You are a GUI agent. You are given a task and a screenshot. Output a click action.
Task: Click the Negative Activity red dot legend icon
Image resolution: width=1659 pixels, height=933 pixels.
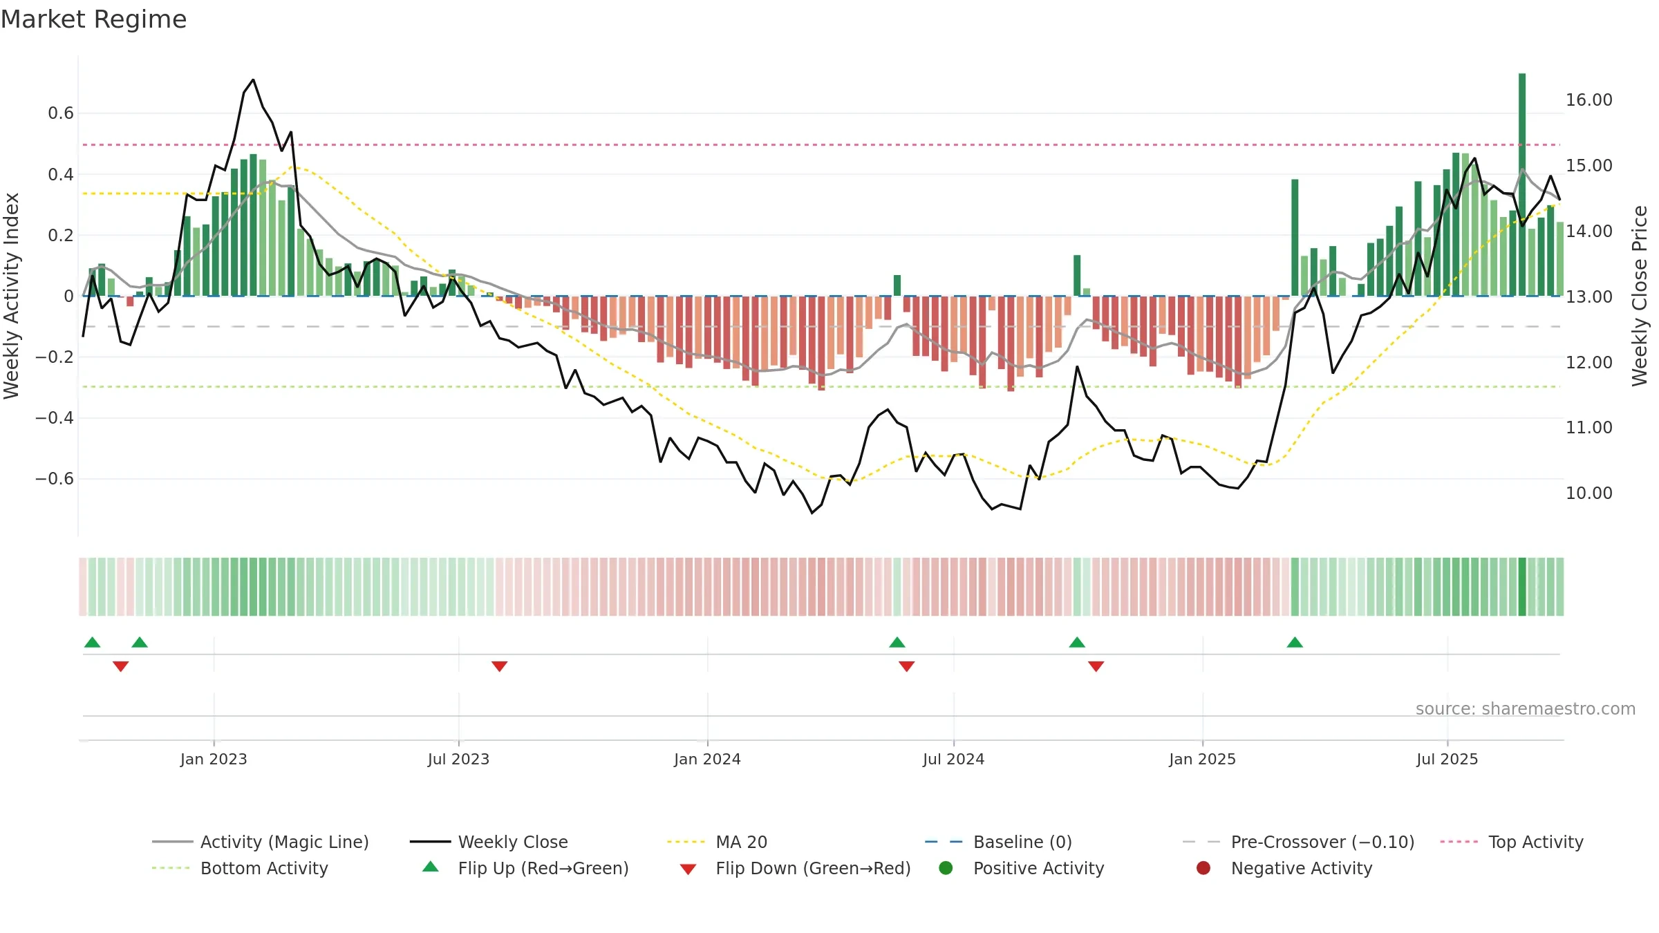point(1203,867)
